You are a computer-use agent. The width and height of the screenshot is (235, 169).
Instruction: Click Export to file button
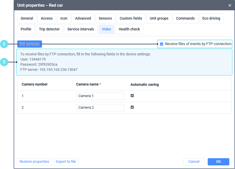pos(66,162)
